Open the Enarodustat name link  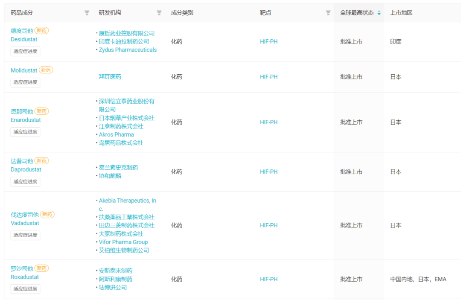click(26, 120)
